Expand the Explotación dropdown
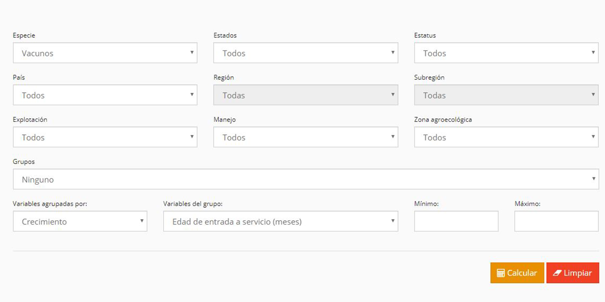Image resolution: width=605 pixels, height=302 pixels. click(x=105, y=137)
